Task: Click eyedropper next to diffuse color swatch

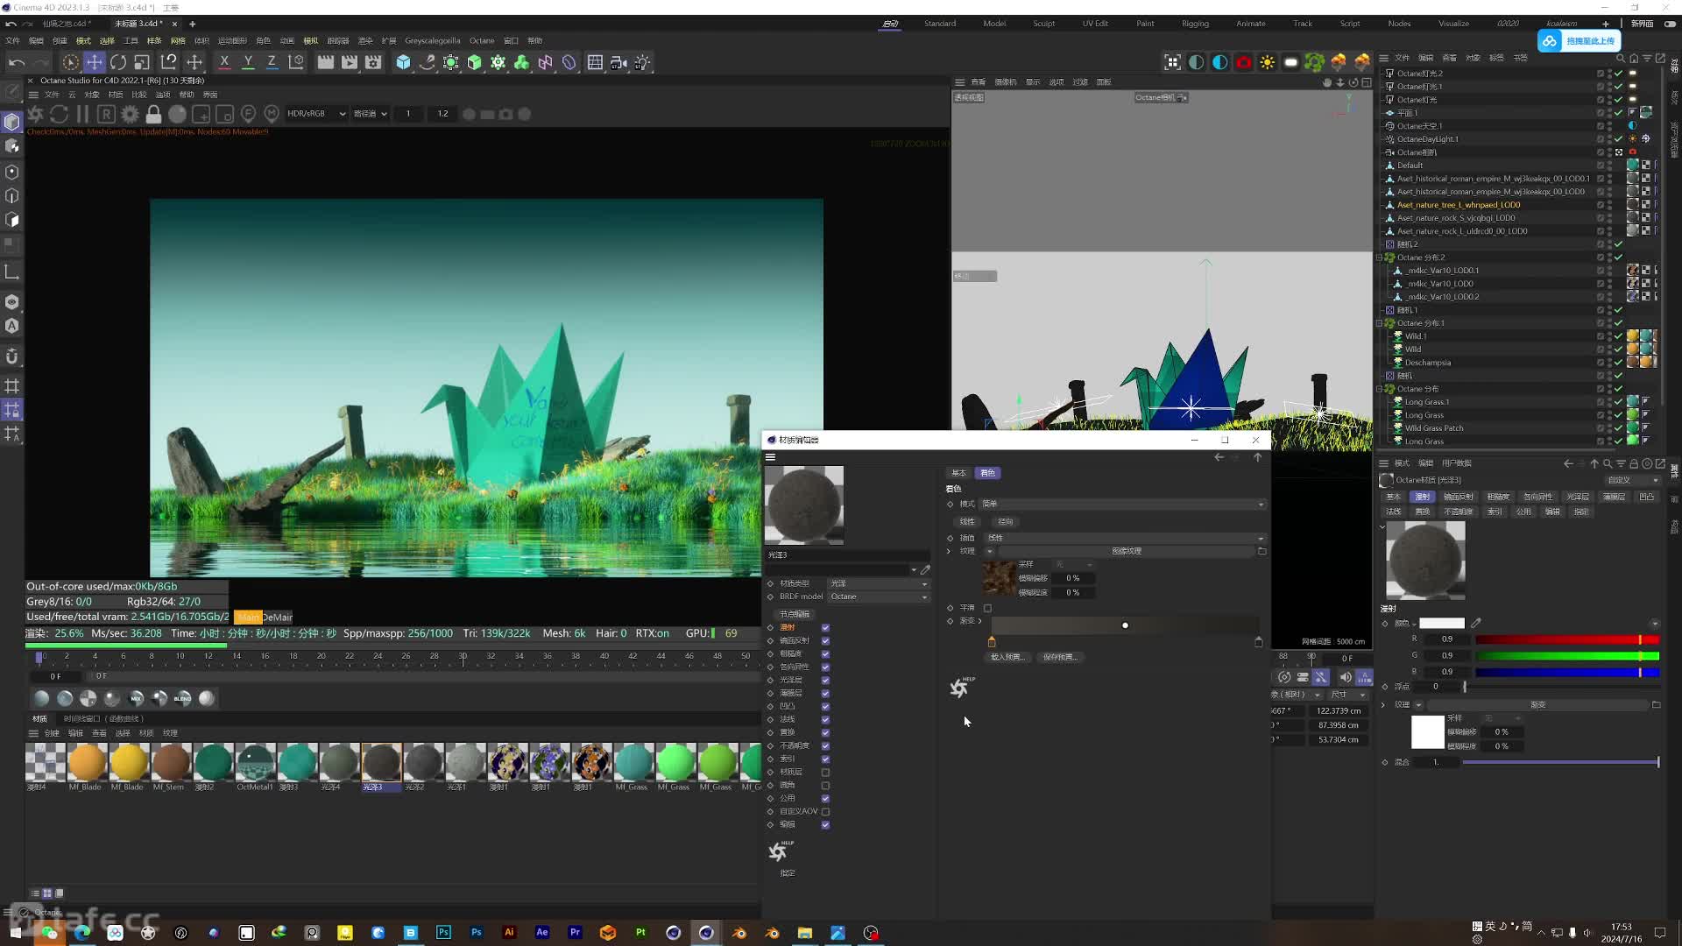Action: [1476, 624]
